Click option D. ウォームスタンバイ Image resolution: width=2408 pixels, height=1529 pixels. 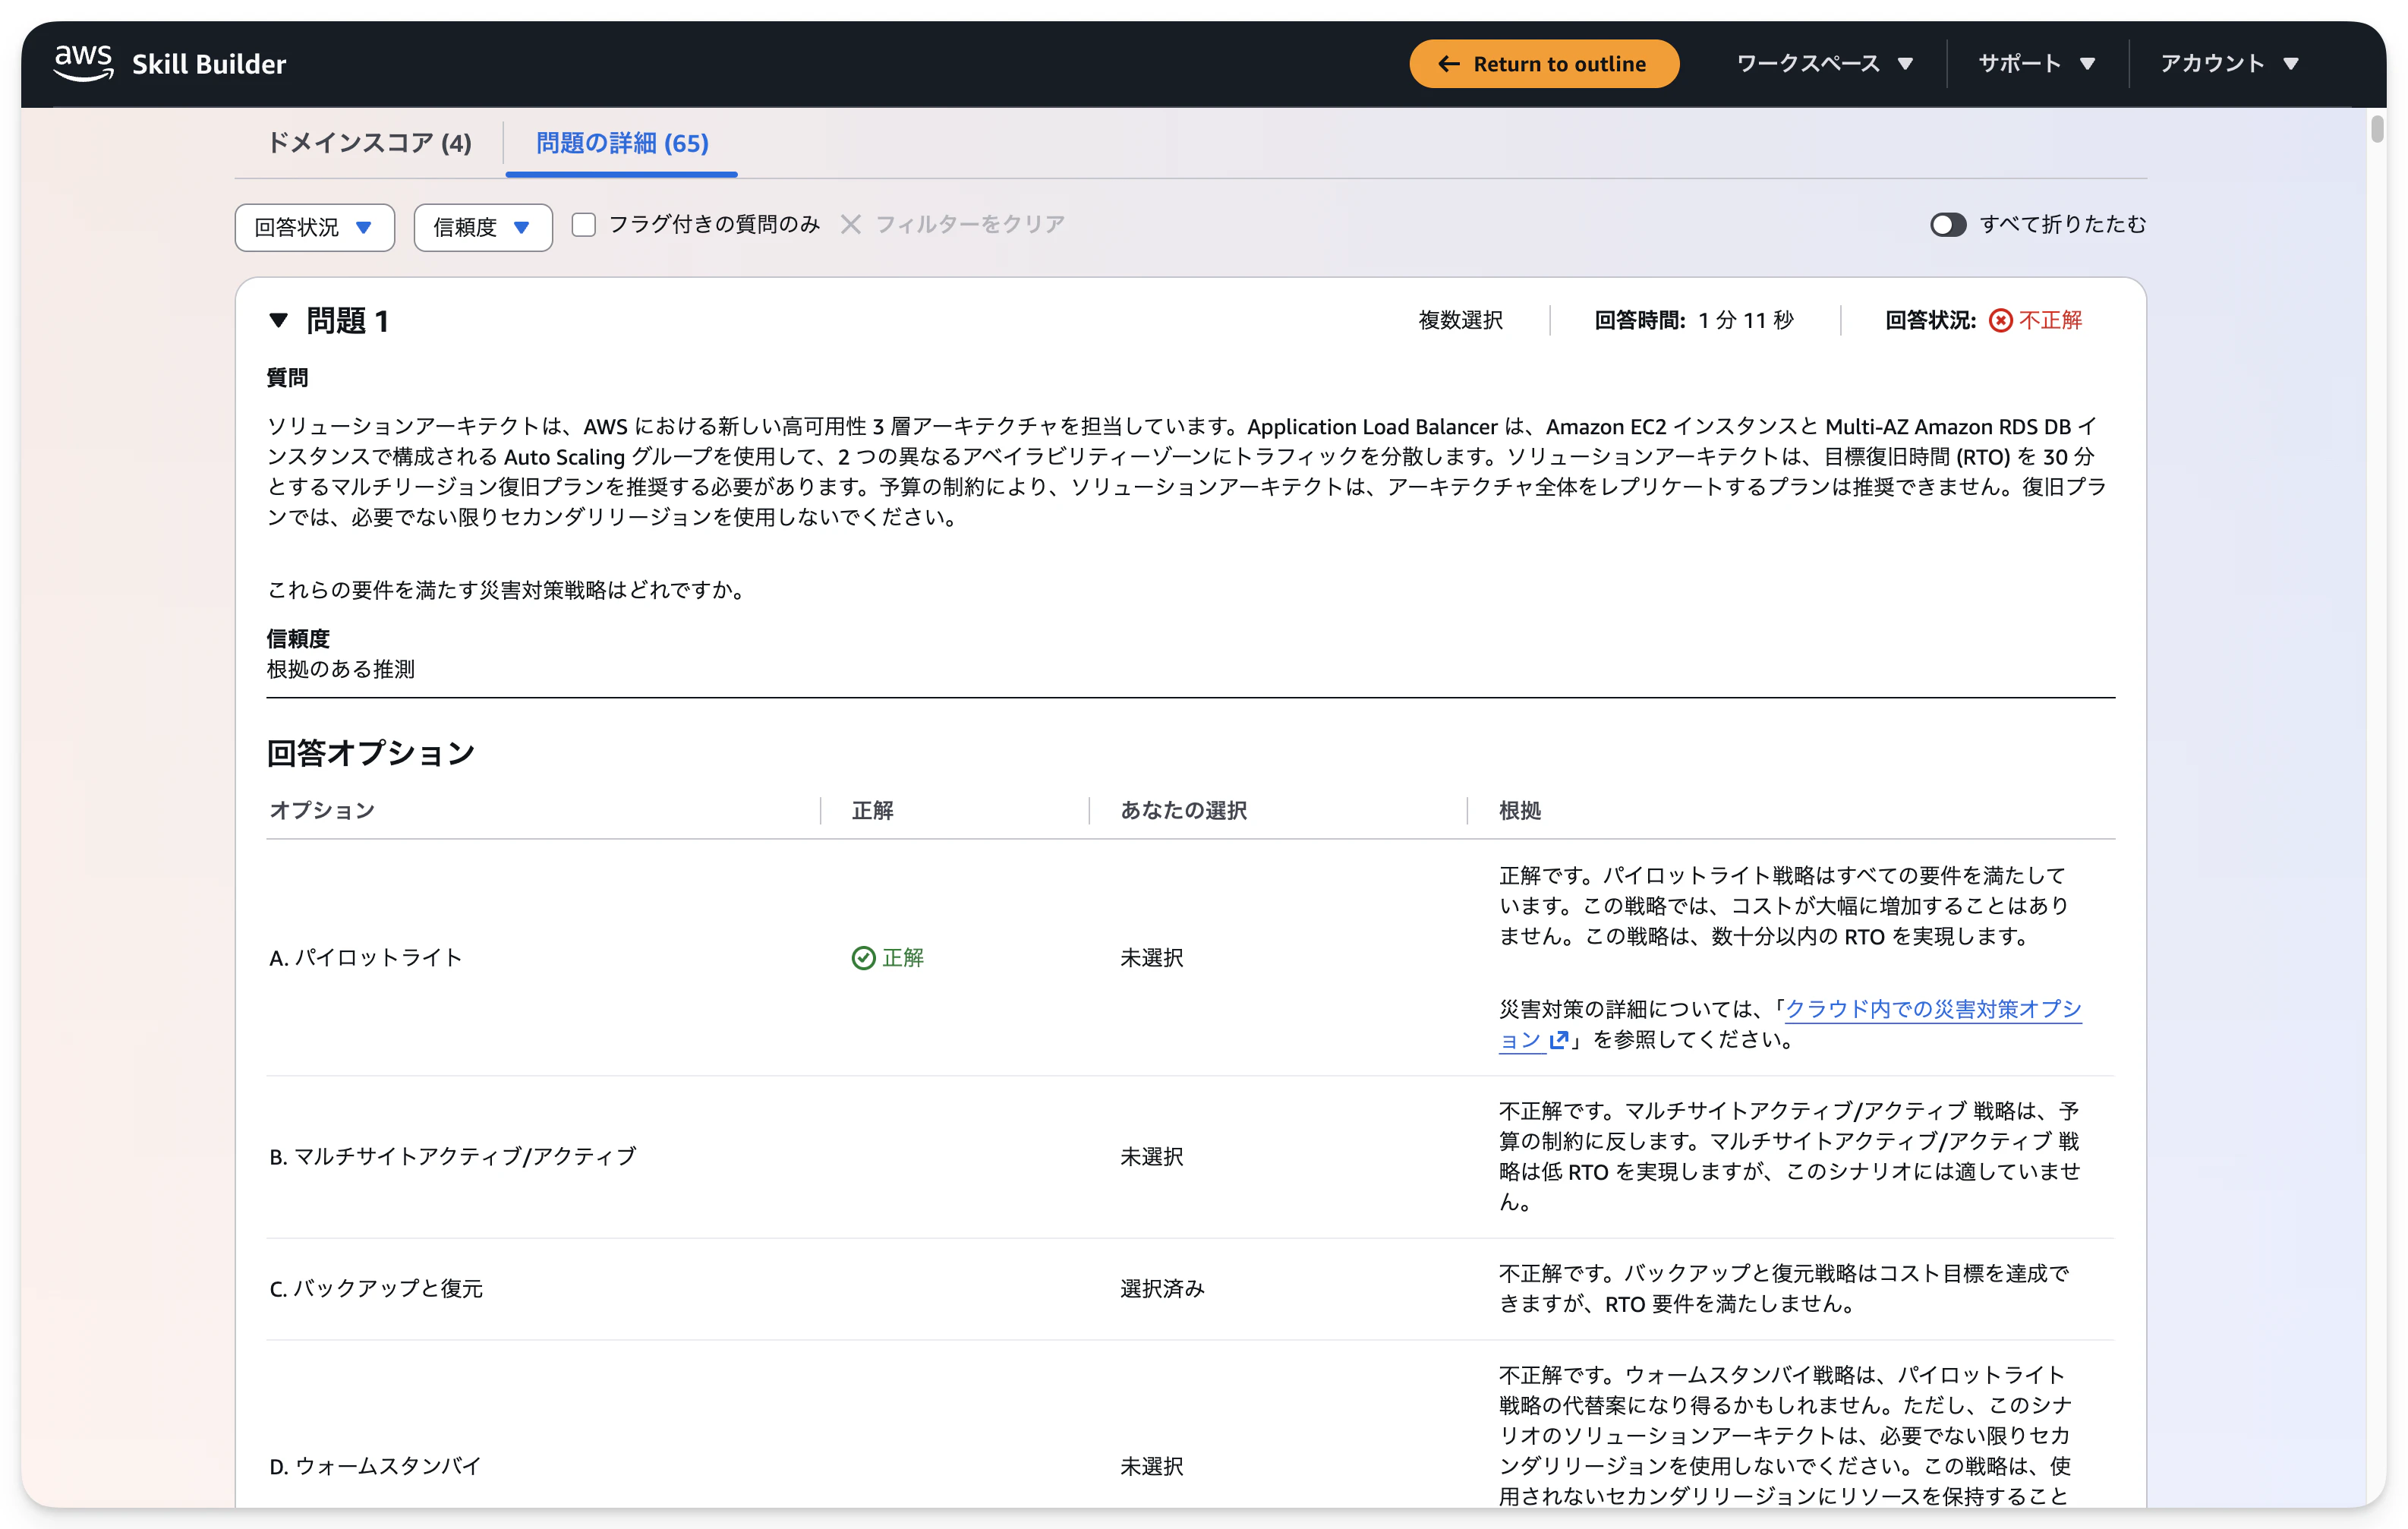point(376,1467)
